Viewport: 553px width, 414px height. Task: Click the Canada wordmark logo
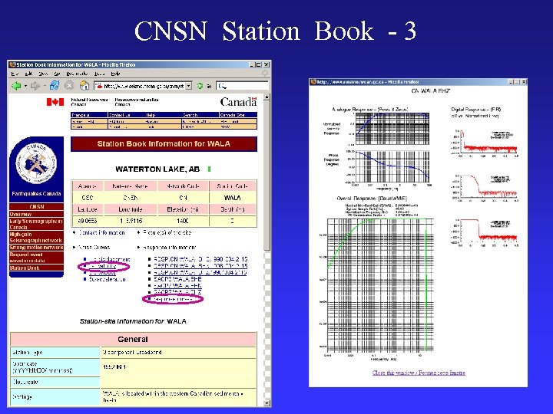(x=238, y=102)
